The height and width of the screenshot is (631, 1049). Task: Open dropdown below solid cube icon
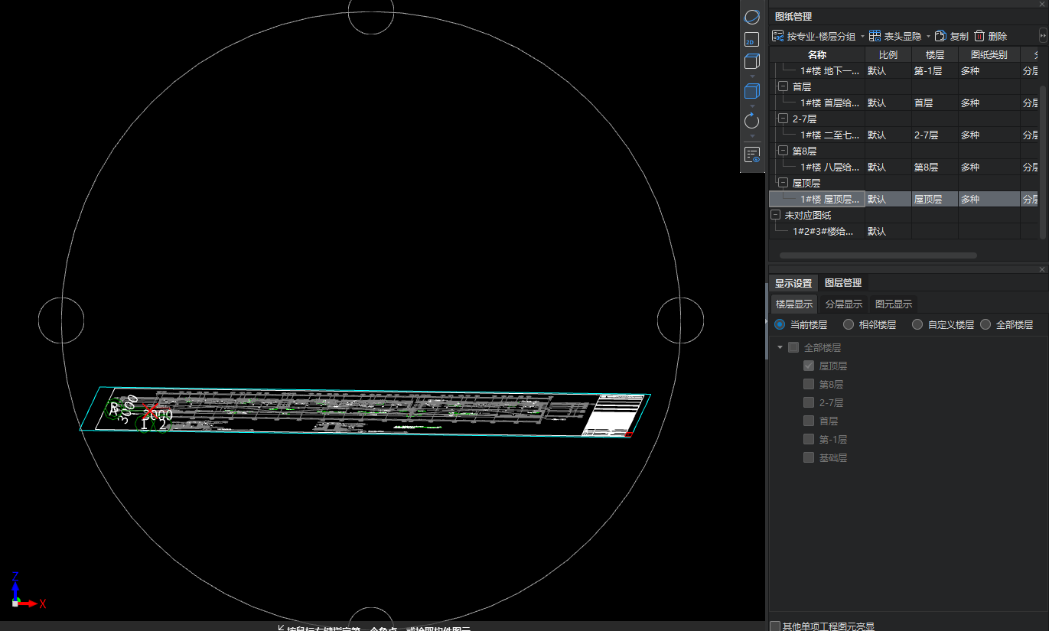point(751,106)
